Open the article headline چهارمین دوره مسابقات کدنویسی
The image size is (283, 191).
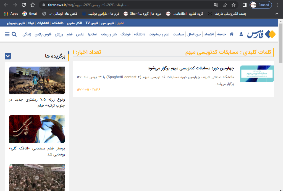click(x=191, y=68)
